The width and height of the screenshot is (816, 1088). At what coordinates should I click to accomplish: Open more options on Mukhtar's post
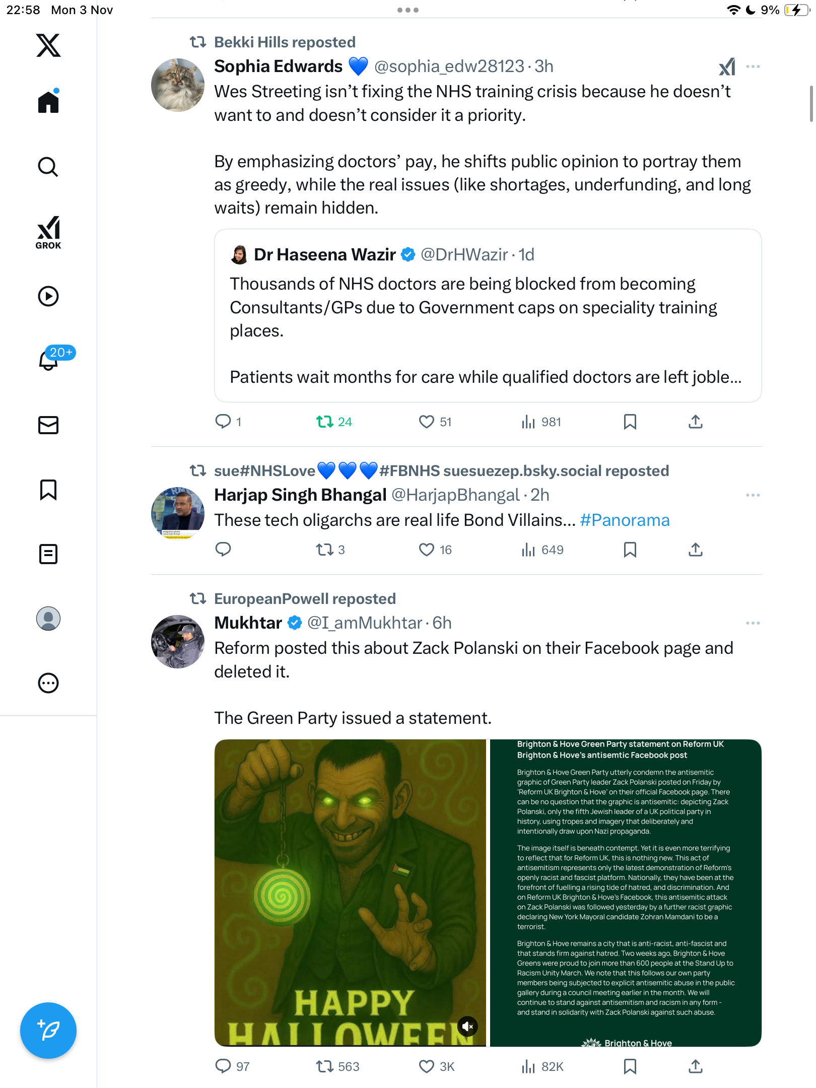pos(753,623)
